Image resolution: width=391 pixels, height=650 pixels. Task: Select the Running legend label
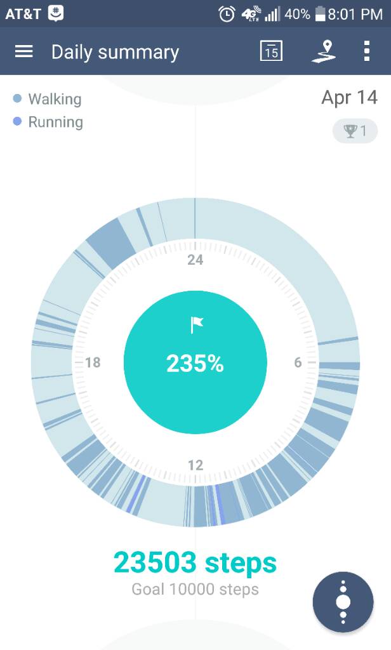(x=56, y=122)
